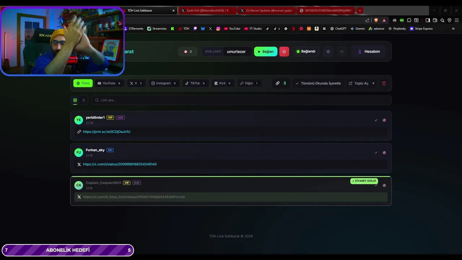Image resolution: width=462 pixels, height=260 pixels.
Task: Click the green Bağlan connect button
Action: point(266,52)
